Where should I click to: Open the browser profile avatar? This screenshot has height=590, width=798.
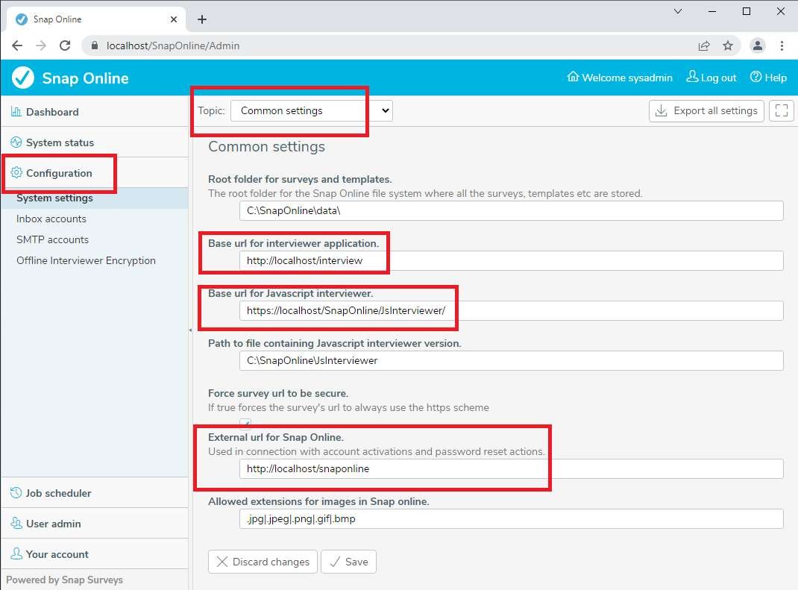[758, 45]
